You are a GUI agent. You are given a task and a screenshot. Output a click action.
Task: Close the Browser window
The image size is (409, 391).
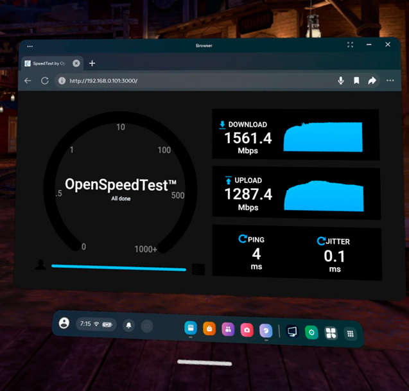pos(388,44)
